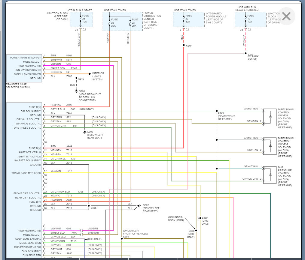Click "SUSP SENS LATERAL" pin label

[28, 239]
